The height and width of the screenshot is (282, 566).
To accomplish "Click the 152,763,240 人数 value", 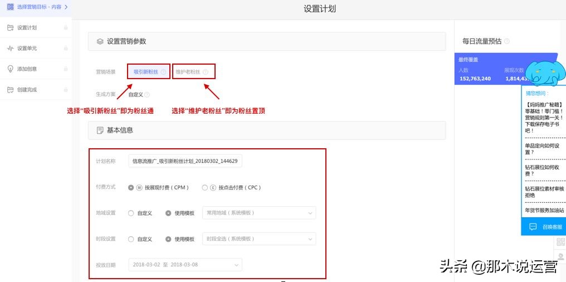I will tap(475, 79).
